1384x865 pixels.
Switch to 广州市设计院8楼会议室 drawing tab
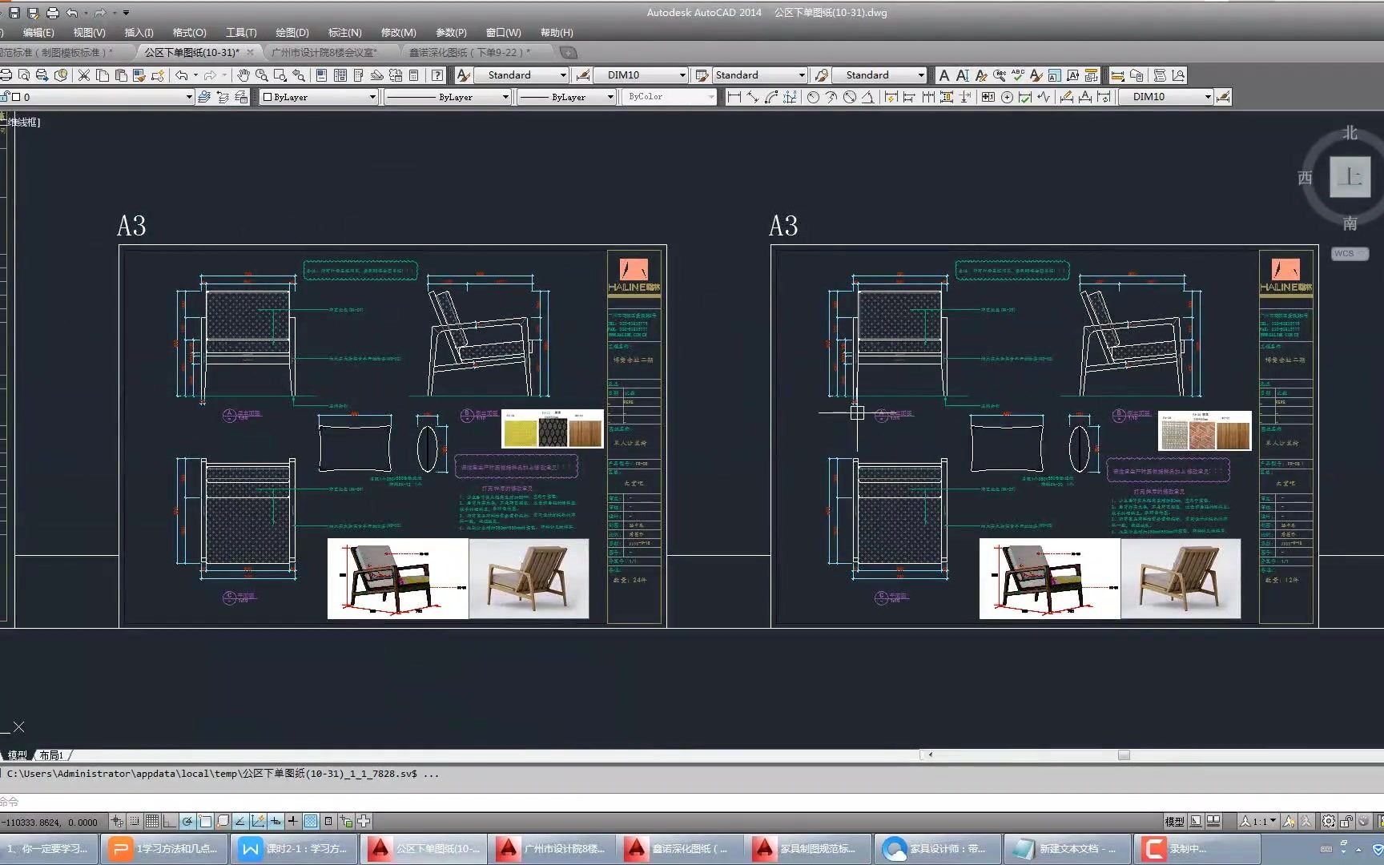click(x=324, y=52)
